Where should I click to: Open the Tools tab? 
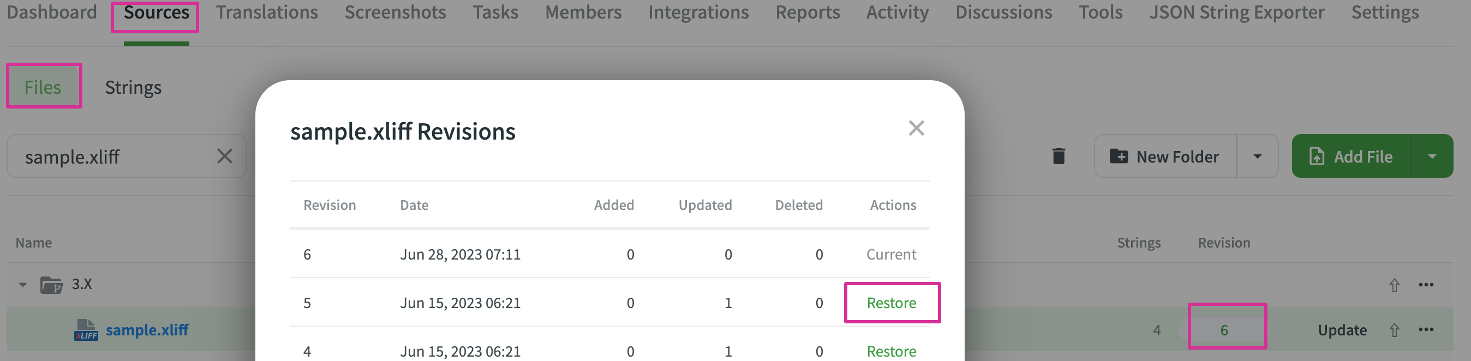[1101, 12]
